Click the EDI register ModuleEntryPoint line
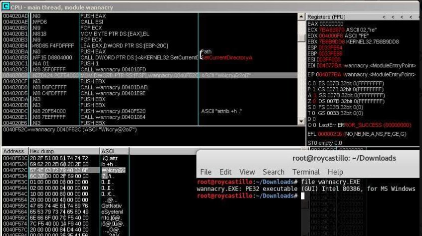 pos(362,66)
